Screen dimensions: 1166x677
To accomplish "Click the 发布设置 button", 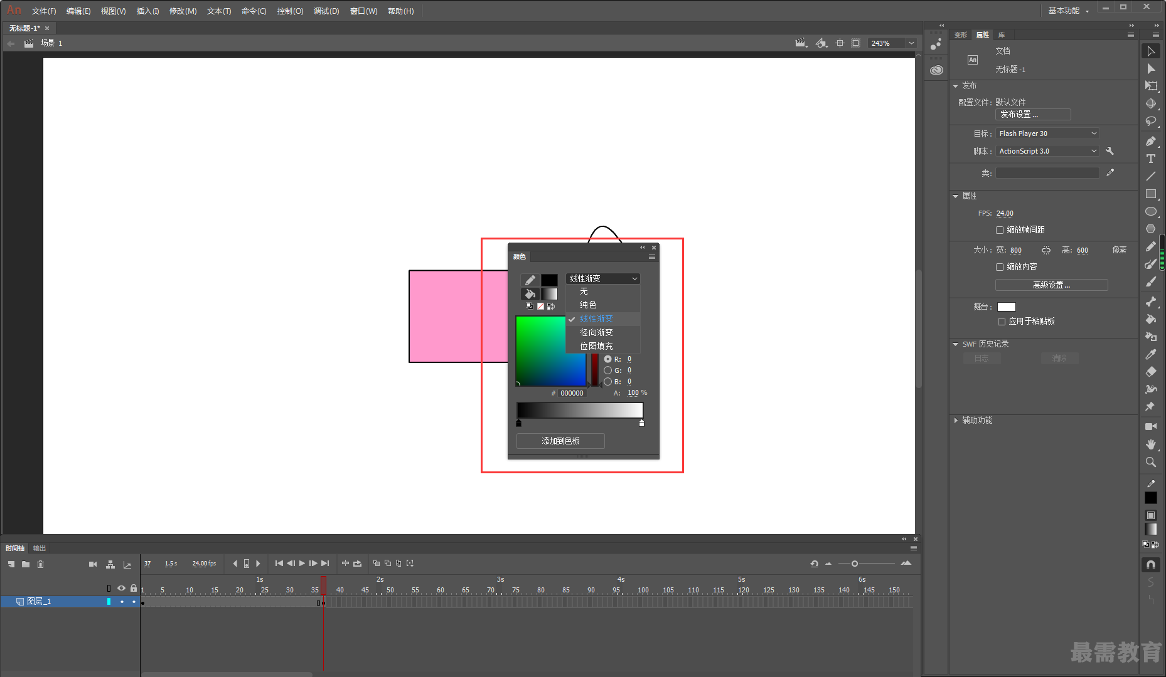I will 1033,115.
